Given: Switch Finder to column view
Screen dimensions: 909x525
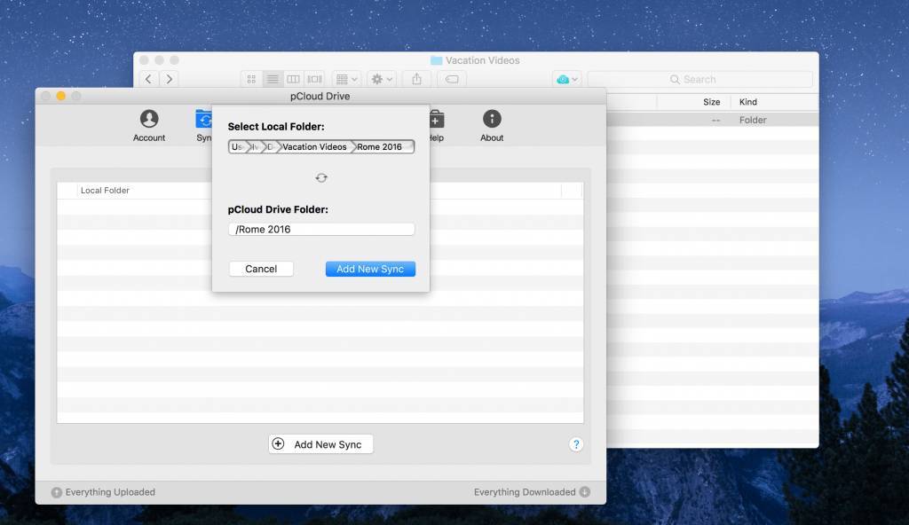Looking at the screenshot, I should (x=293, y=79).
